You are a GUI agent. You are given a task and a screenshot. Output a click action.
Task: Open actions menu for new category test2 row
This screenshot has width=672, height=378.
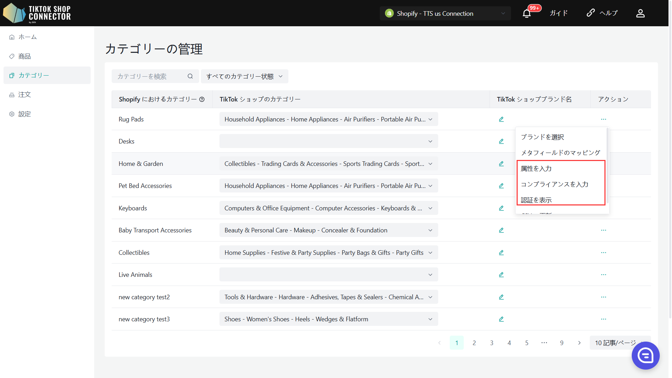pos(603,297)
